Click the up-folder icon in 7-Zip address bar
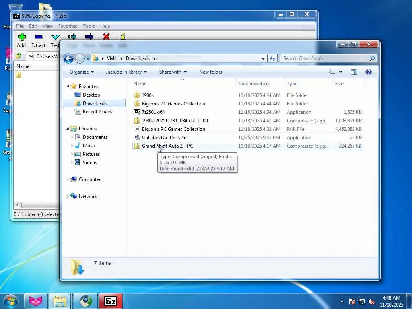412x309 pixels. click(19, 56)
